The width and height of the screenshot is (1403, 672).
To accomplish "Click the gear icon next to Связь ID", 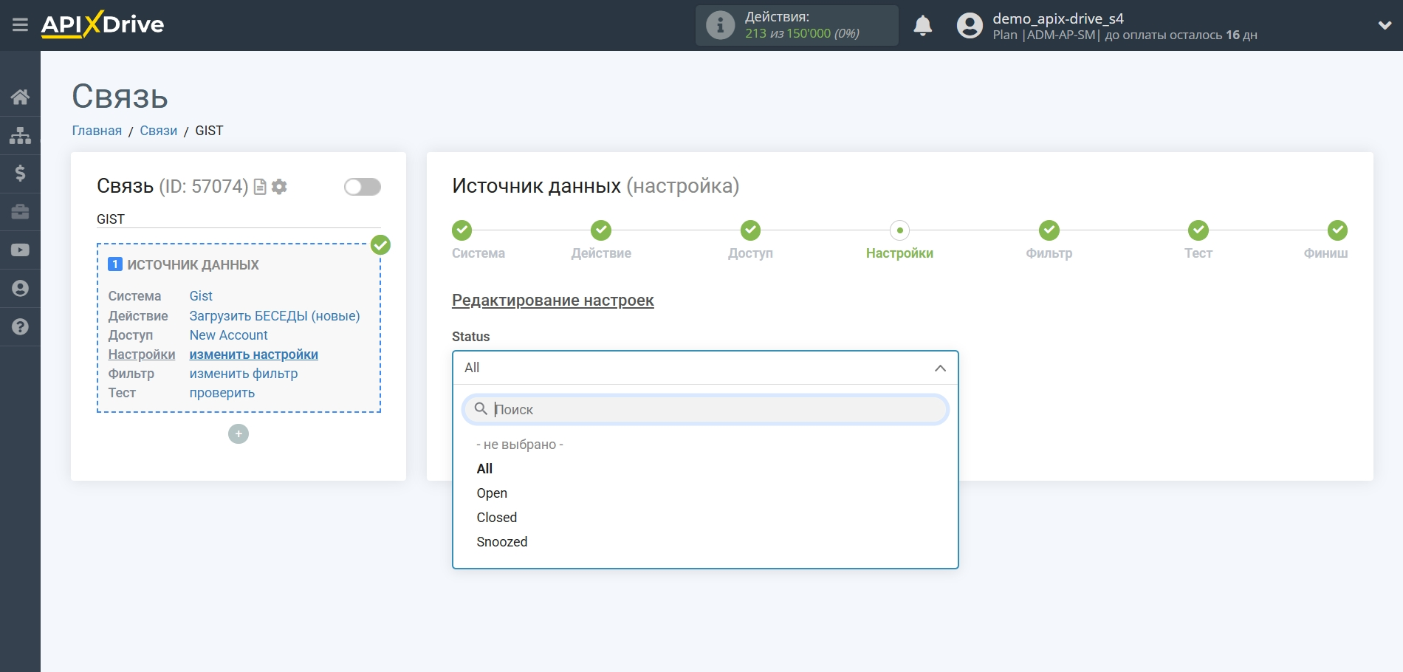I will click(x=278, y=187).
